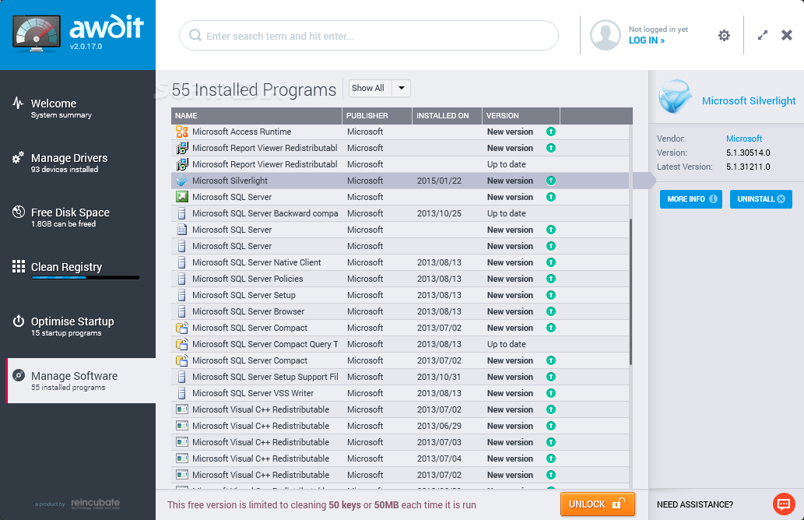
Task: Click the Manage Drivers gears icon
Action: (18, 157)
